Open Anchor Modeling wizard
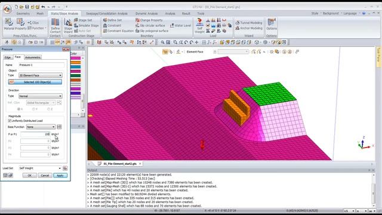The image size is (382, 215). tap(249, 28)
